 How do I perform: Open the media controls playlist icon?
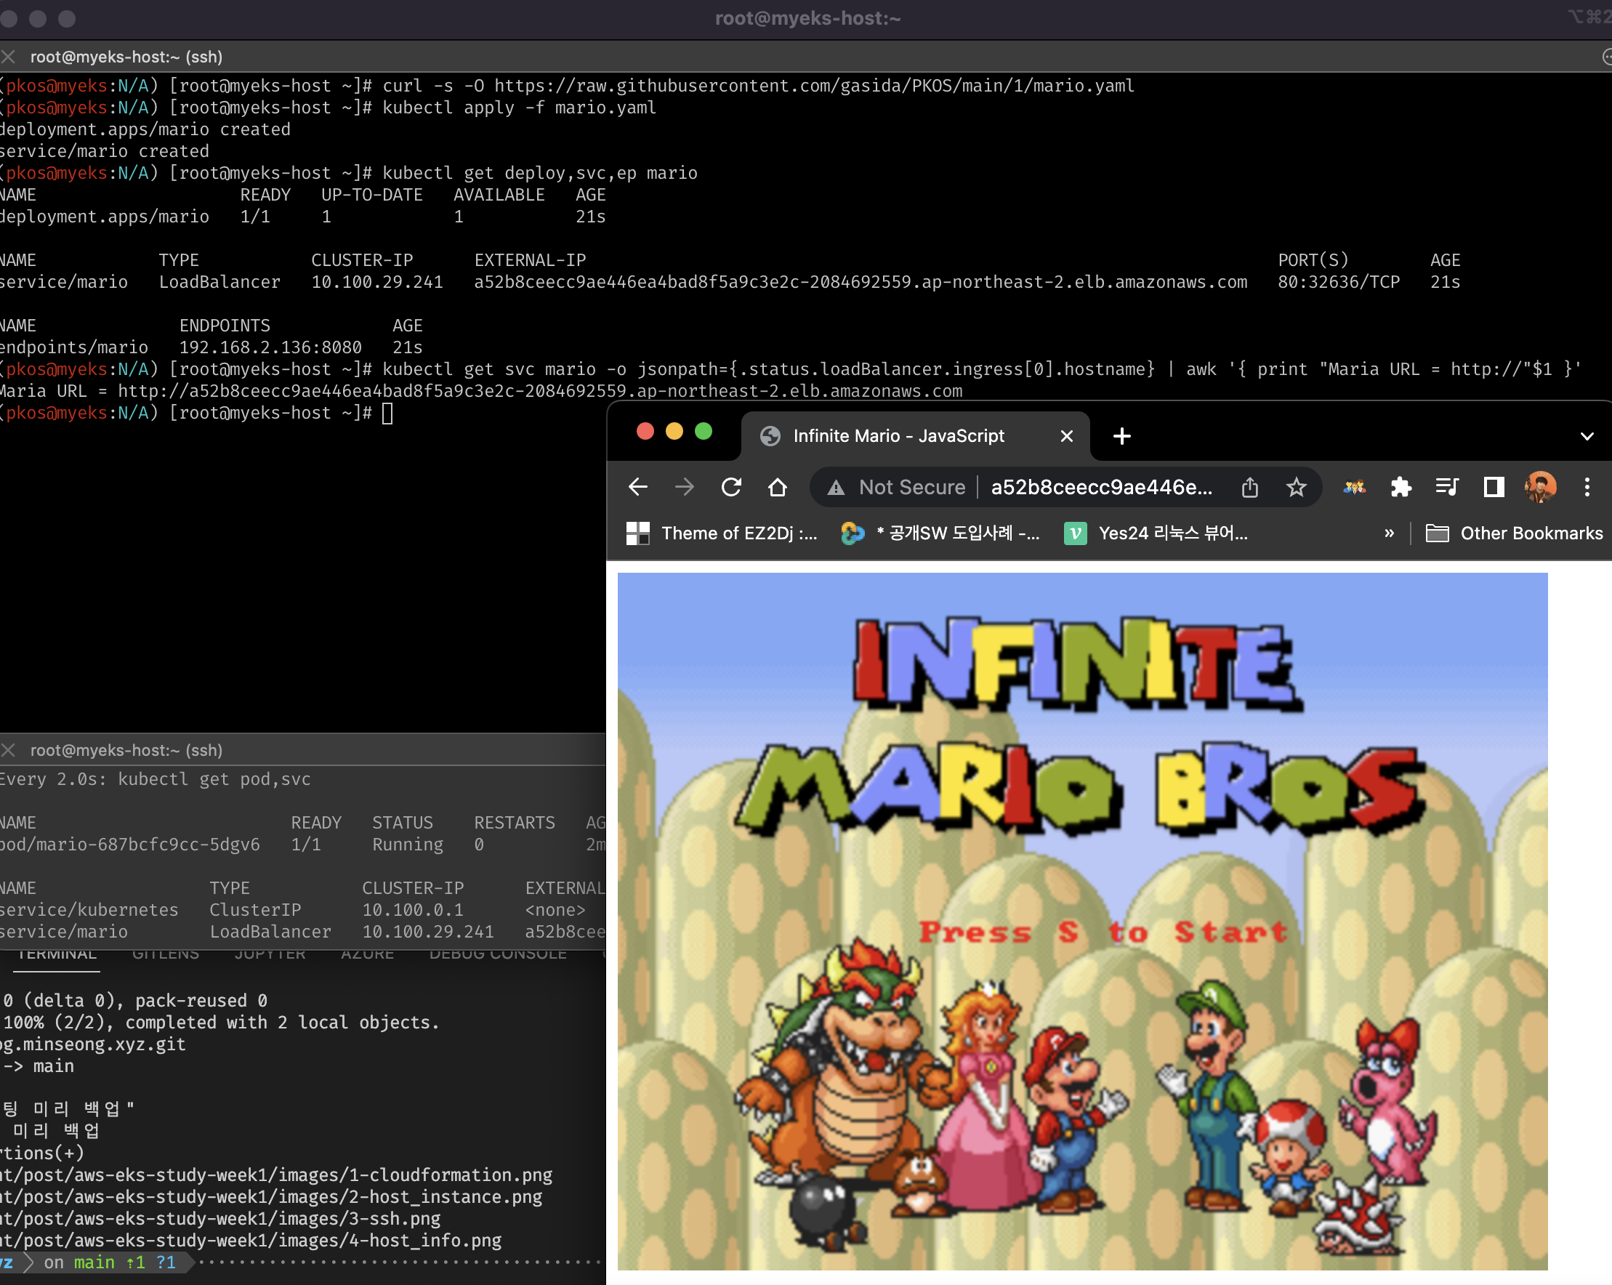(1447, 488)
